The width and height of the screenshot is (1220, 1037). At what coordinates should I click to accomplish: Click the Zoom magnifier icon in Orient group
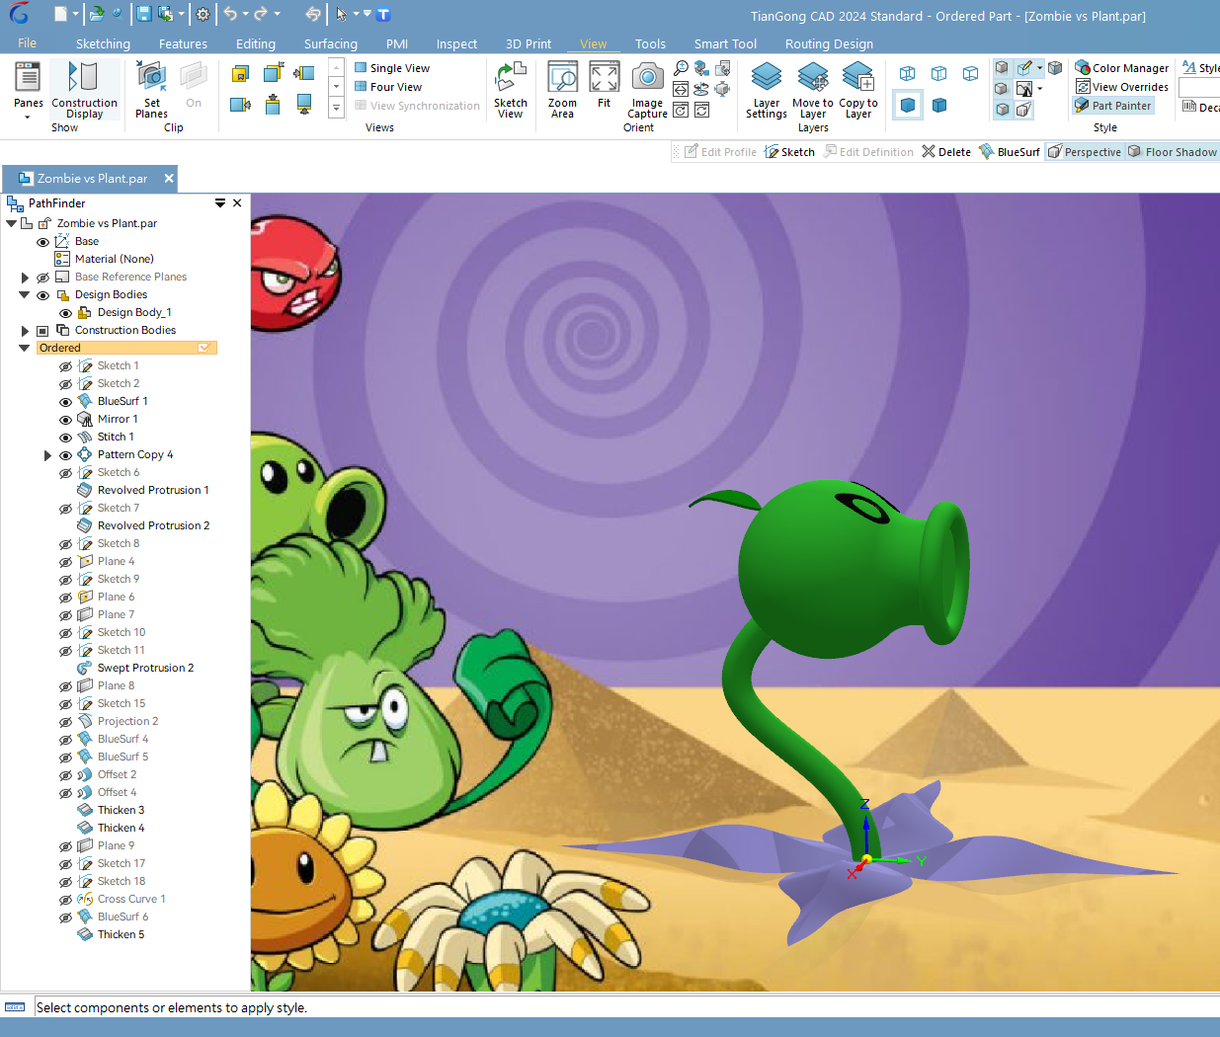681,68
